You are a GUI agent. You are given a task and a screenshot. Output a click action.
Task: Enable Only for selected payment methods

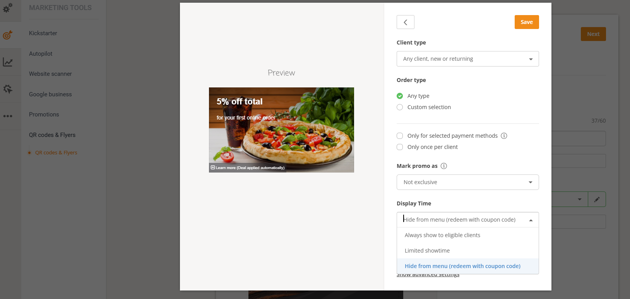pos(400,136)
